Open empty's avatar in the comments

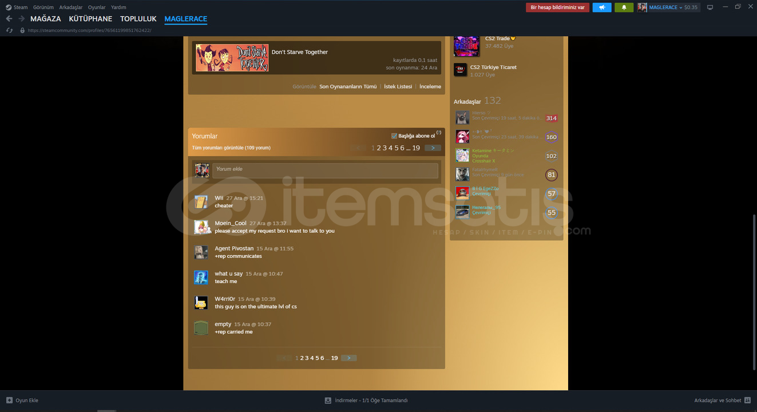coord(201,328)
